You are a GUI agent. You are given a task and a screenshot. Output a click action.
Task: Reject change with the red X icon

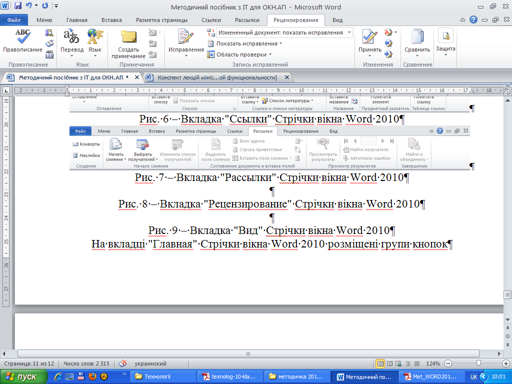(x=388, y=32)
